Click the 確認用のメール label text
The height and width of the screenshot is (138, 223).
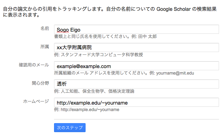34,65
